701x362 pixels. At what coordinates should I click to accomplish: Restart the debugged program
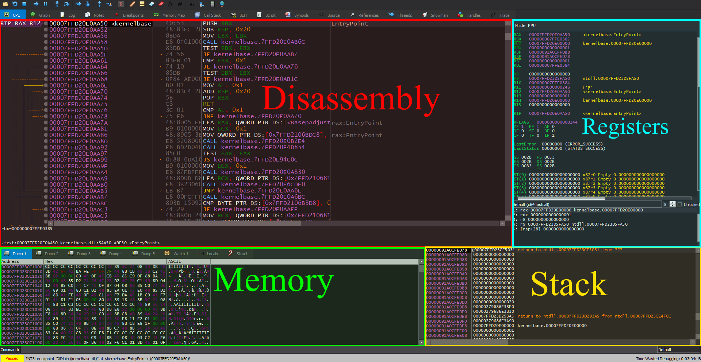15,4
